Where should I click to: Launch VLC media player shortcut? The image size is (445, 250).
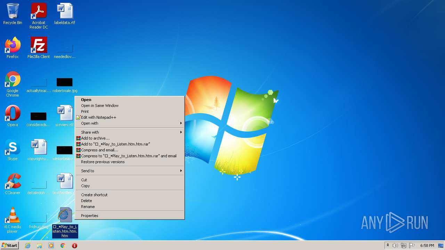(13, 220)
